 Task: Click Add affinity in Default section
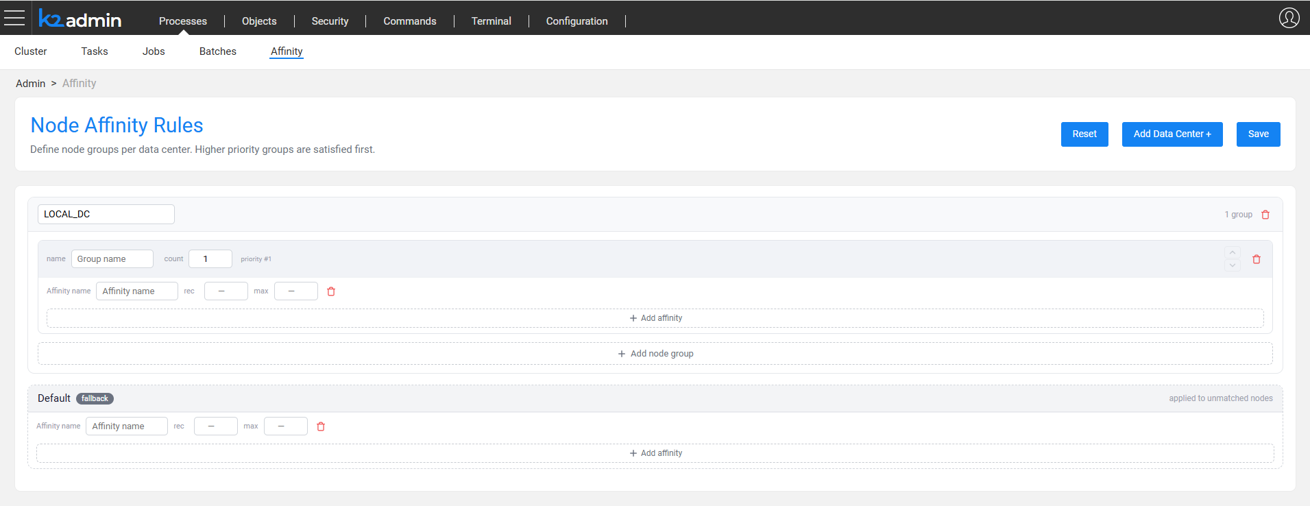pos(655,453)
